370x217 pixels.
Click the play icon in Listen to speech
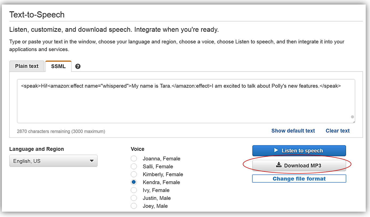[x=276, y=150]
